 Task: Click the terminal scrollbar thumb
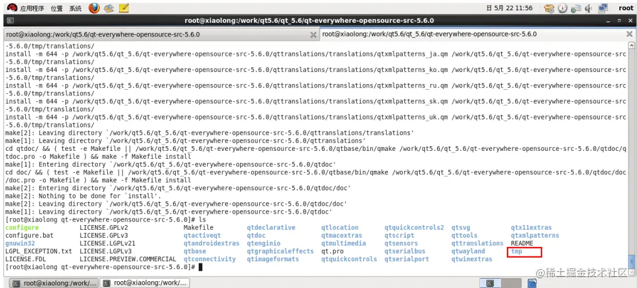tap(631, 261)
